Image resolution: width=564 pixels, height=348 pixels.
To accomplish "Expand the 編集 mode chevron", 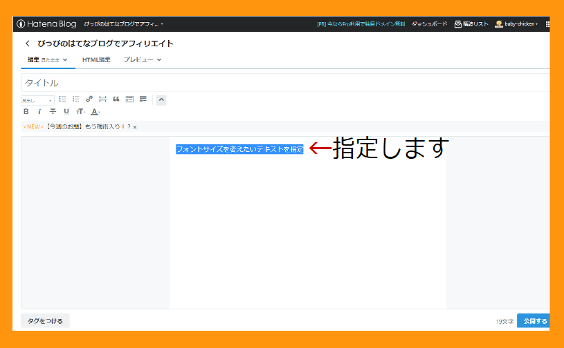I will (65, 60).
